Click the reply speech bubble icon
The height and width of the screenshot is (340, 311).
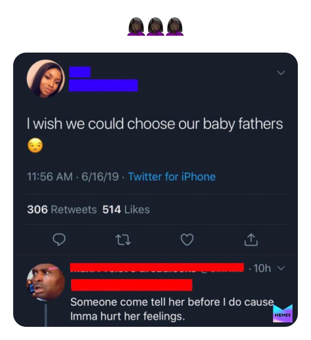[x=59, y=240]
